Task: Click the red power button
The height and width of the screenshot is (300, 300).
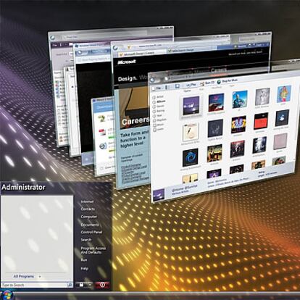Action: [102, 285]
